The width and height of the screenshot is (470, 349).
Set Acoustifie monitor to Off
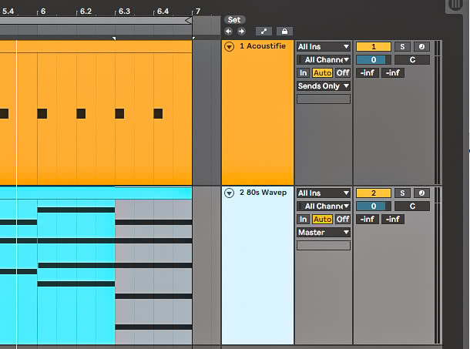[343, 73]
